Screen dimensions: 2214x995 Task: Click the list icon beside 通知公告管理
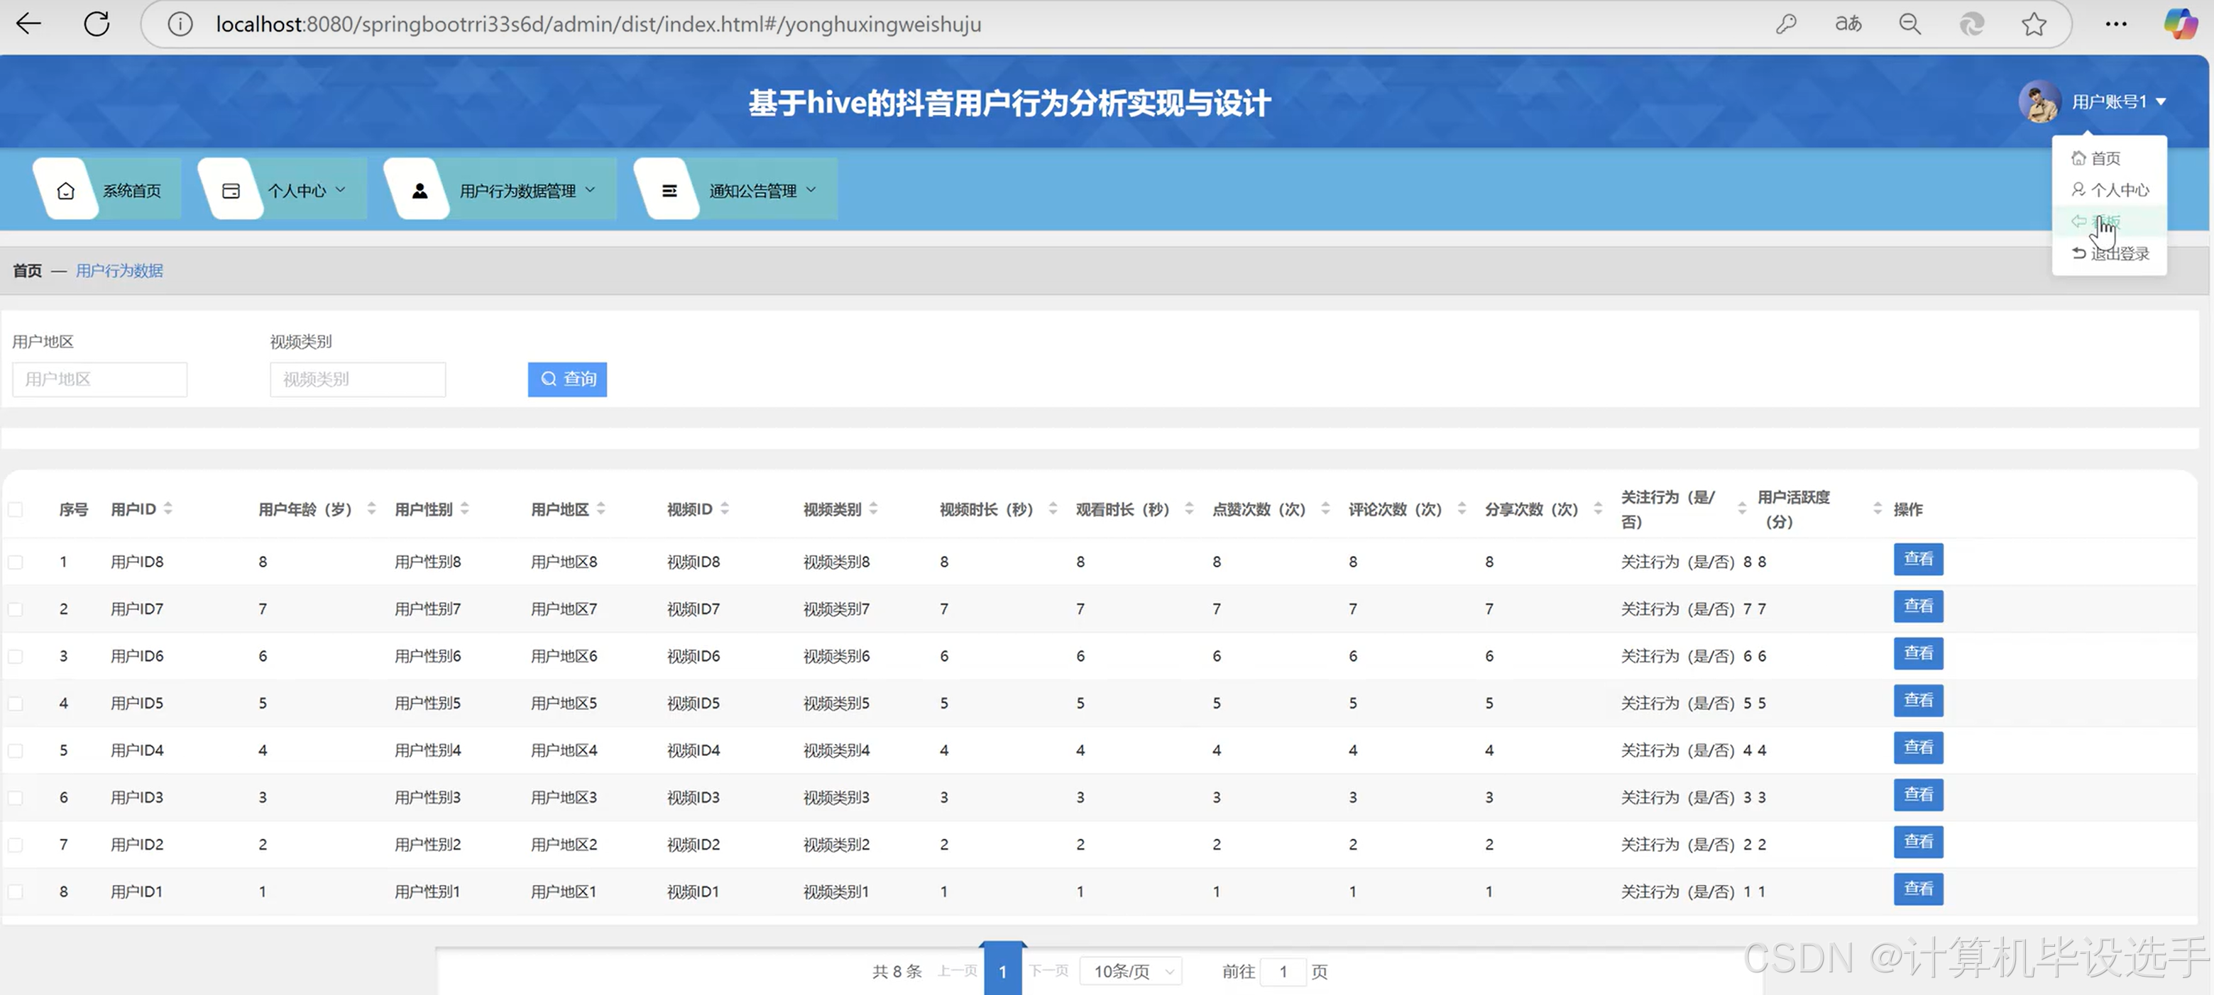(x=669, y=191)
